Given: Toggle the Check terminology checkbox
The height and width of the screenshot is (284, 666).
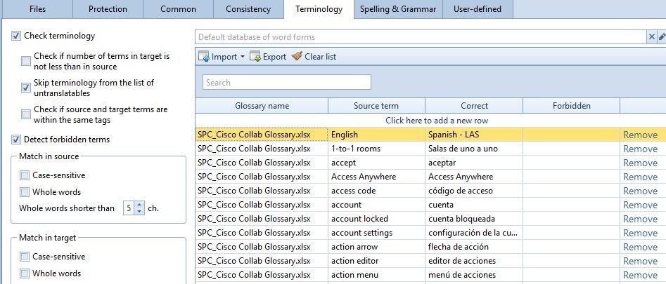Looking at the screenshot, I should point(16,36).
